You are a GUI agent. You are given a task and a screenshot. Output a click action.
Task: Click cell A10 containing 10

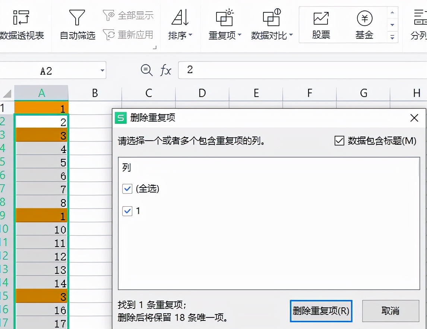tap(41, 229)
